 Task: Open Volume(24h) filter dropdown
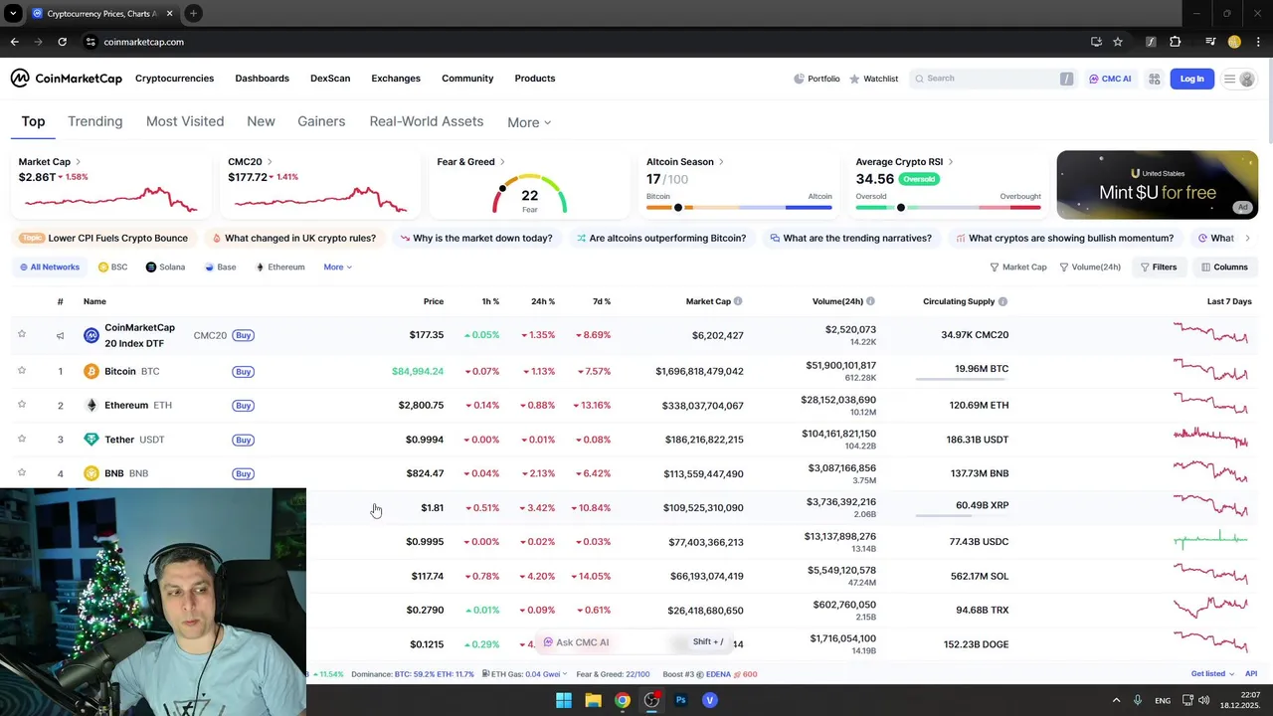(x=1090, y=267)
